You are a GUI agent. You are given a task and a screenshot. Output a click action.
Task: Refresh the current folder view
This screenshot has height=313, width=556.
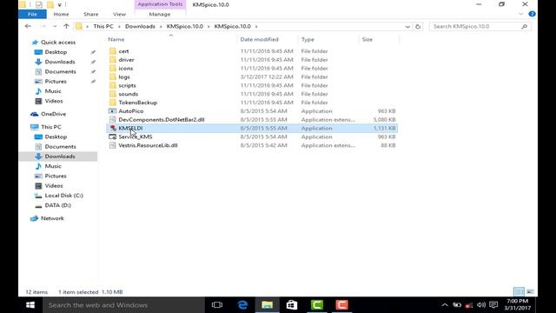point(418,27)
